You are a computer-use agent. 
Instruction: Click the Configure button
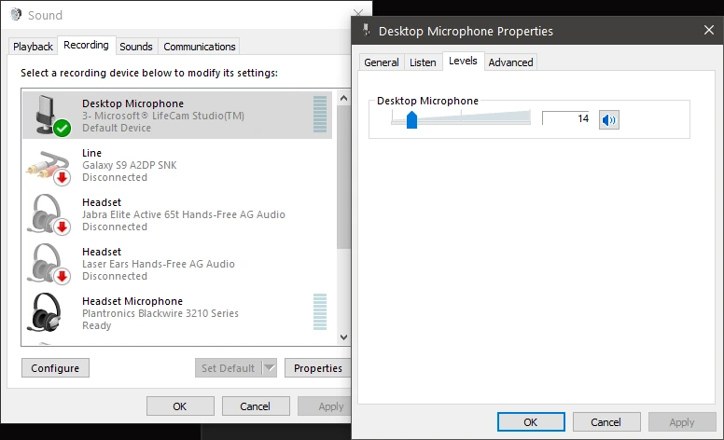(55, 368)
